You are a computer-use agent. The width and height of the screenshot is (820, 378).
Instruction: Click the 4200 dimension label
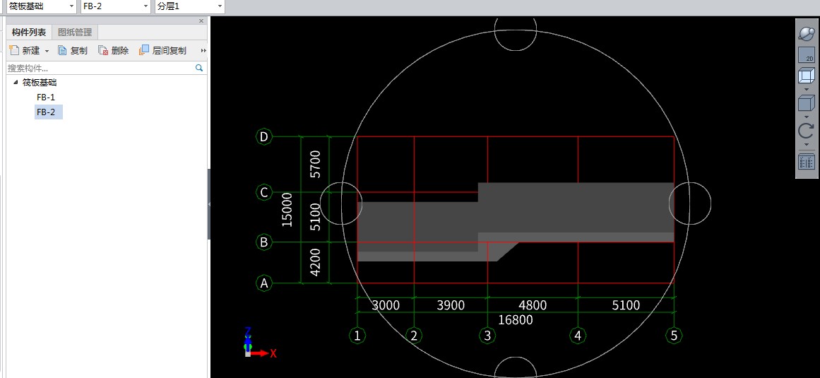click(315, 262)
